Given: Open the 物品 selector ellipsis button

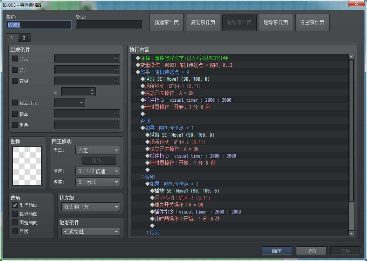Looking at the screenshot, I should click(x=116, y=114).
